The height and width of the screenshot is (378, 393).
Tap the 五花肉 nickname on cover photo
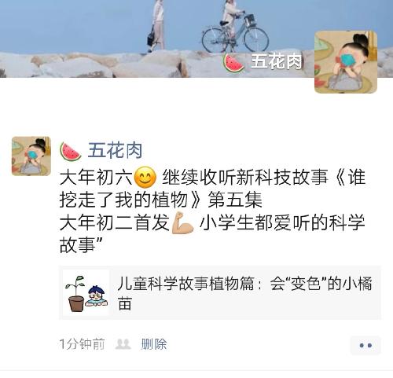(276, 61)
